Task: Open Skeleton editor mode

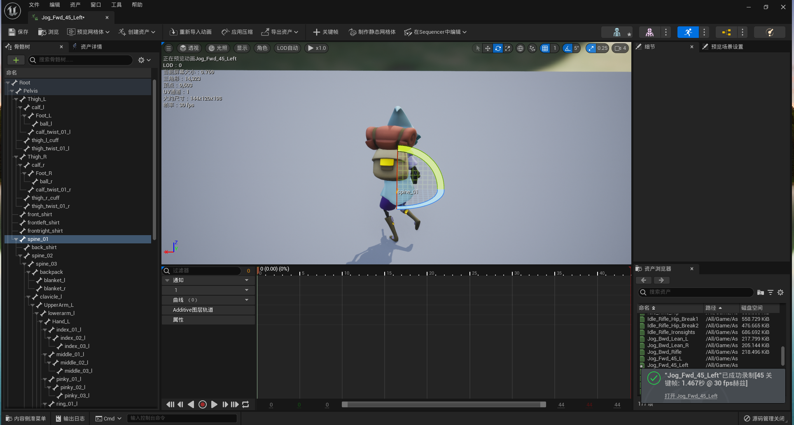Action: tap(617, 32)
